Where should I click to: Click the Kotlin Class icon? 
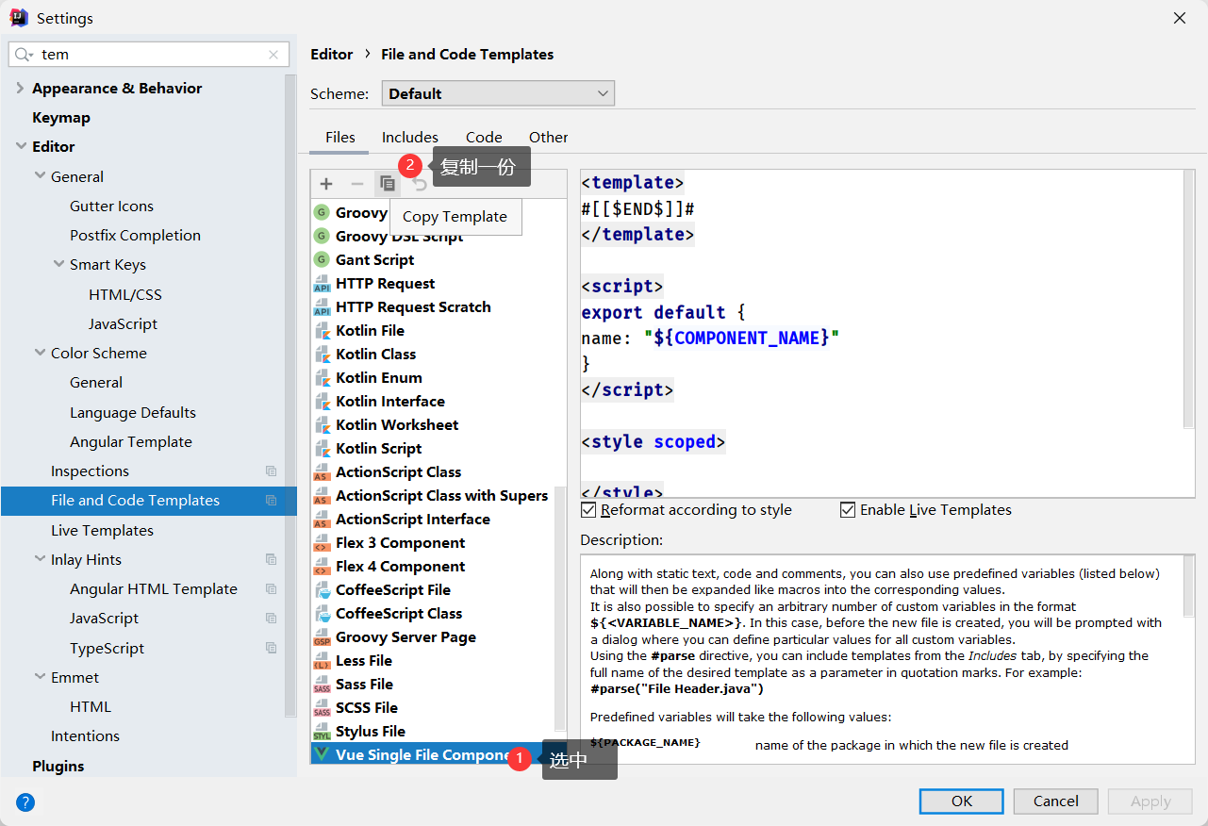[322, 354]
